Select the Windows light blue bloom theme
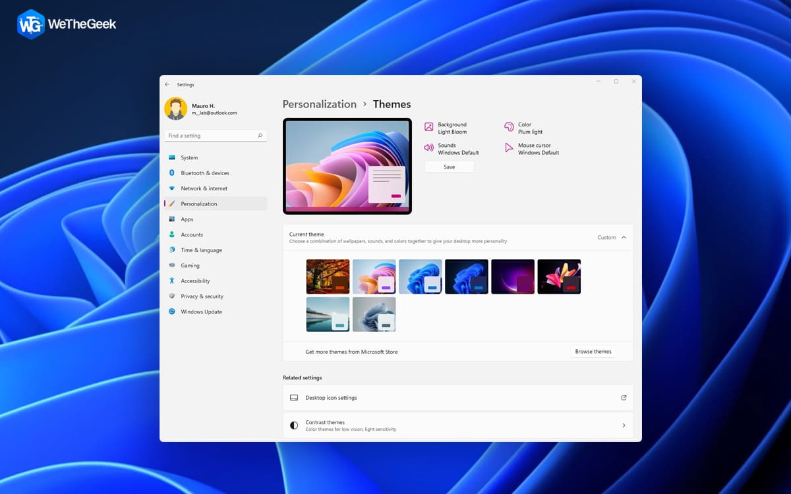 [421, 277]
